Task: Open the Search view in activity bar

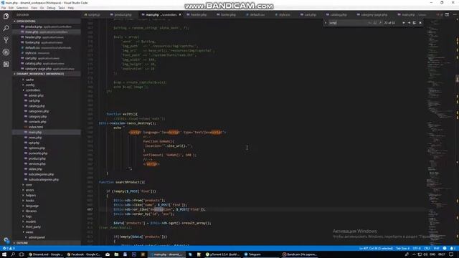Action: point(6,28)
